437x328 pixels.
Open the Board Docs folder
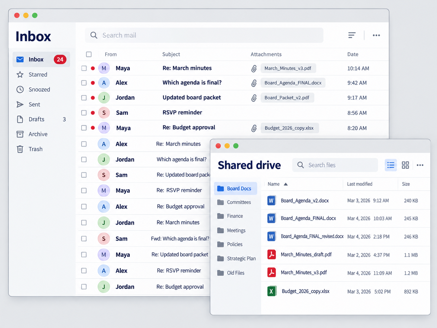coord(235,188)
